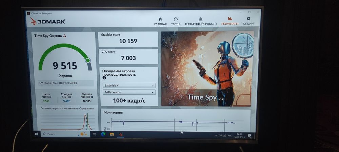Click the taskbar Поиск search box

point(65,134)
